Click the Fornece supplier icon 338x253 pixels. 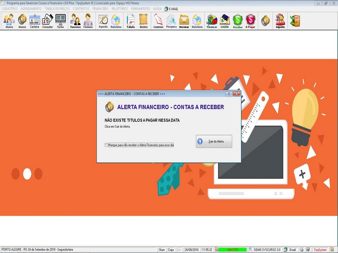coord(88,21)
